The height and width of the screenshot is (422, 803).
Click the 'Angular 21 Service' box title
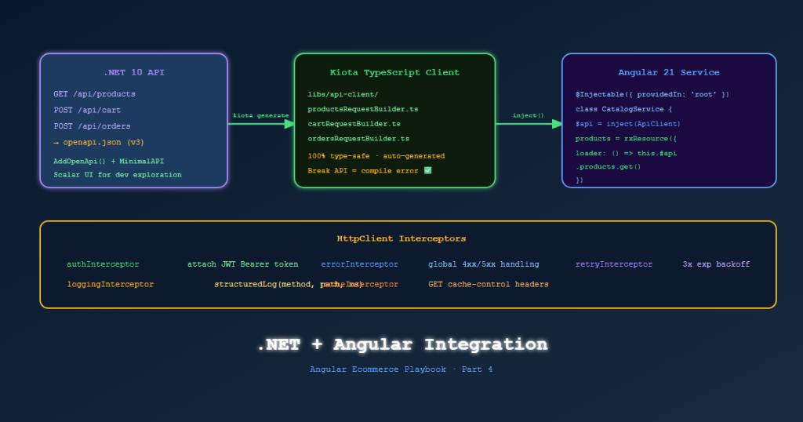coord(669,73)
